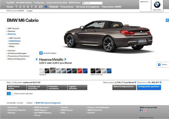The height and width of the screenshot is (119, 169).
Task: Click the mybmw.at configuration link text
Action: [32, 82]
